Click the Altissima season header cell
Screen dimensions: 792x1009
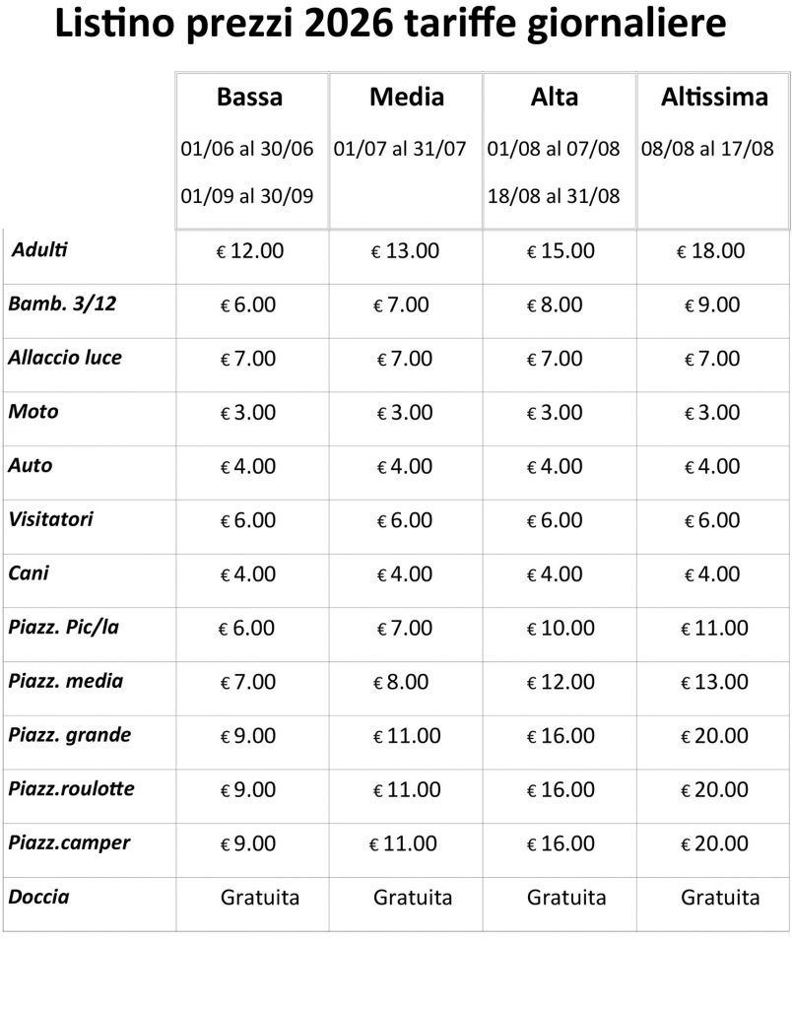click(x=713, y=98)
